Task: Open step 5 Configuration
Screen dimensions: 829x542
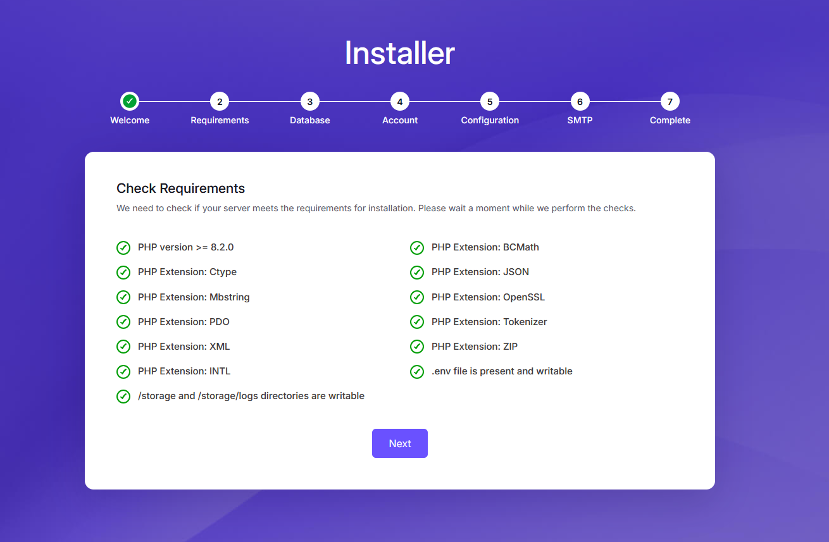Action: (490, 101)
